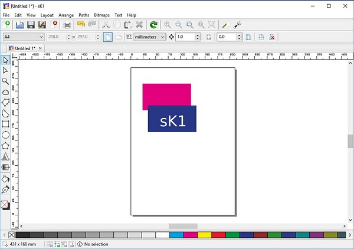
Task: Select the arrow Selection tool
Action: coord(5,60)
